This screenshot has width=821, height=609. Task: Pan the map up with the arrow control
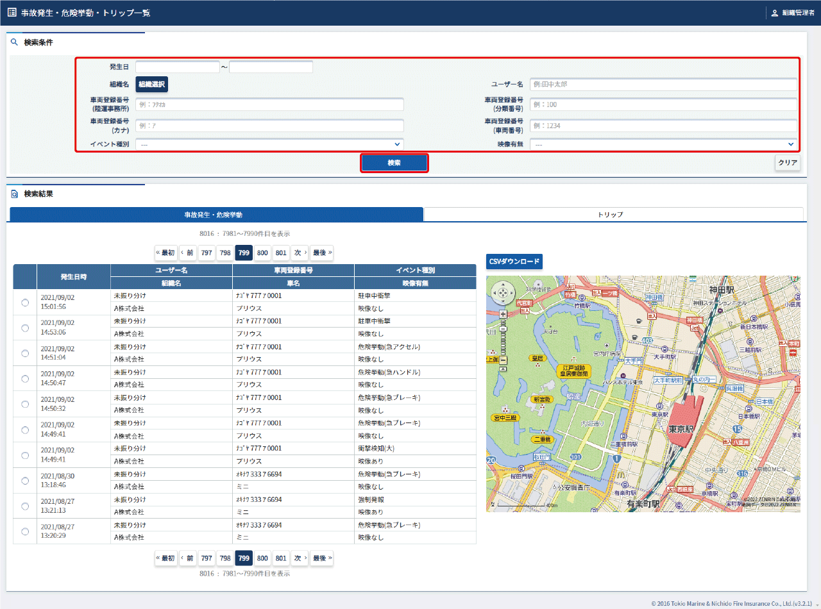[x=503, y=286]
